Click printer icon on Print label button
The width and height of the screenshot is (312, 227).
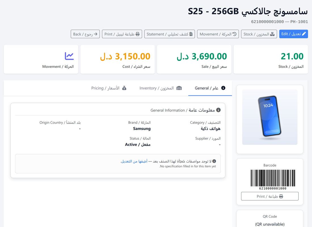[138, 34]
